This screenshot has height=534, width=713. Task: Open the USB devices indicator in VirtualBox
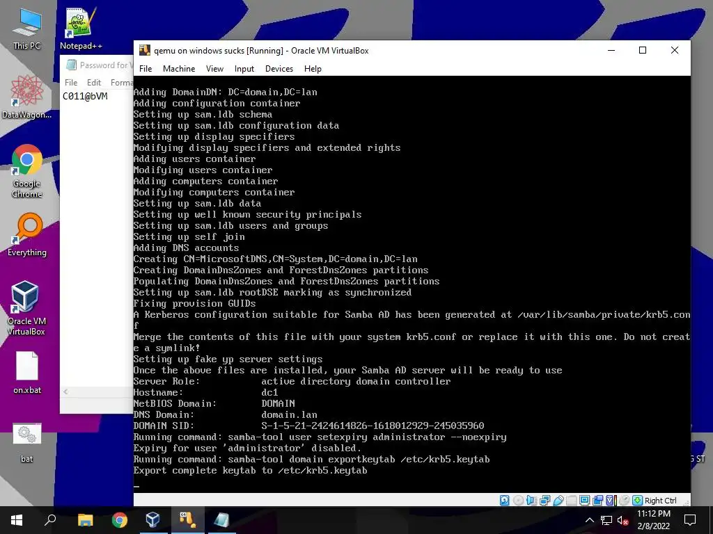[558, 501]
